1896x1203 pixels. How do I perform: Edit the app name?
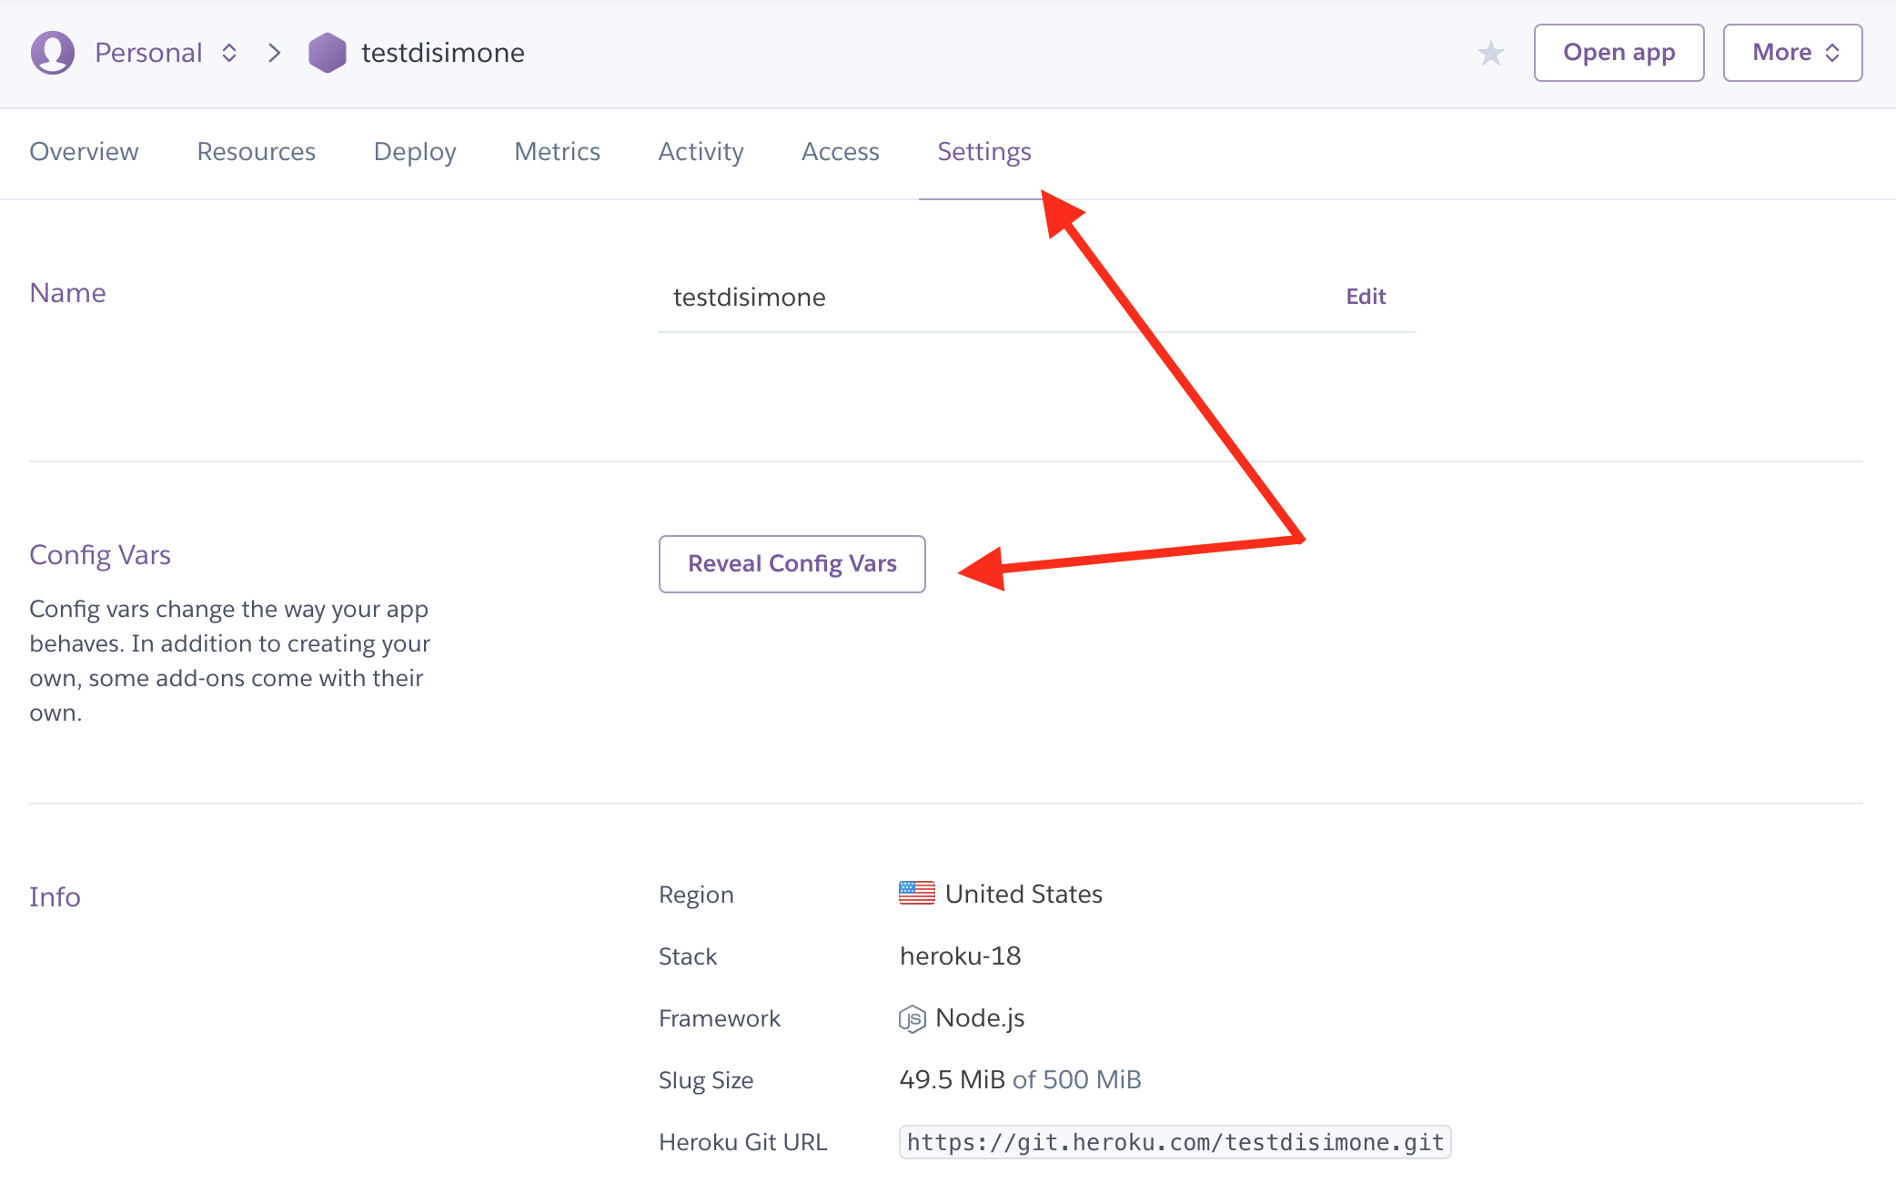click(x=1365, y=297)
